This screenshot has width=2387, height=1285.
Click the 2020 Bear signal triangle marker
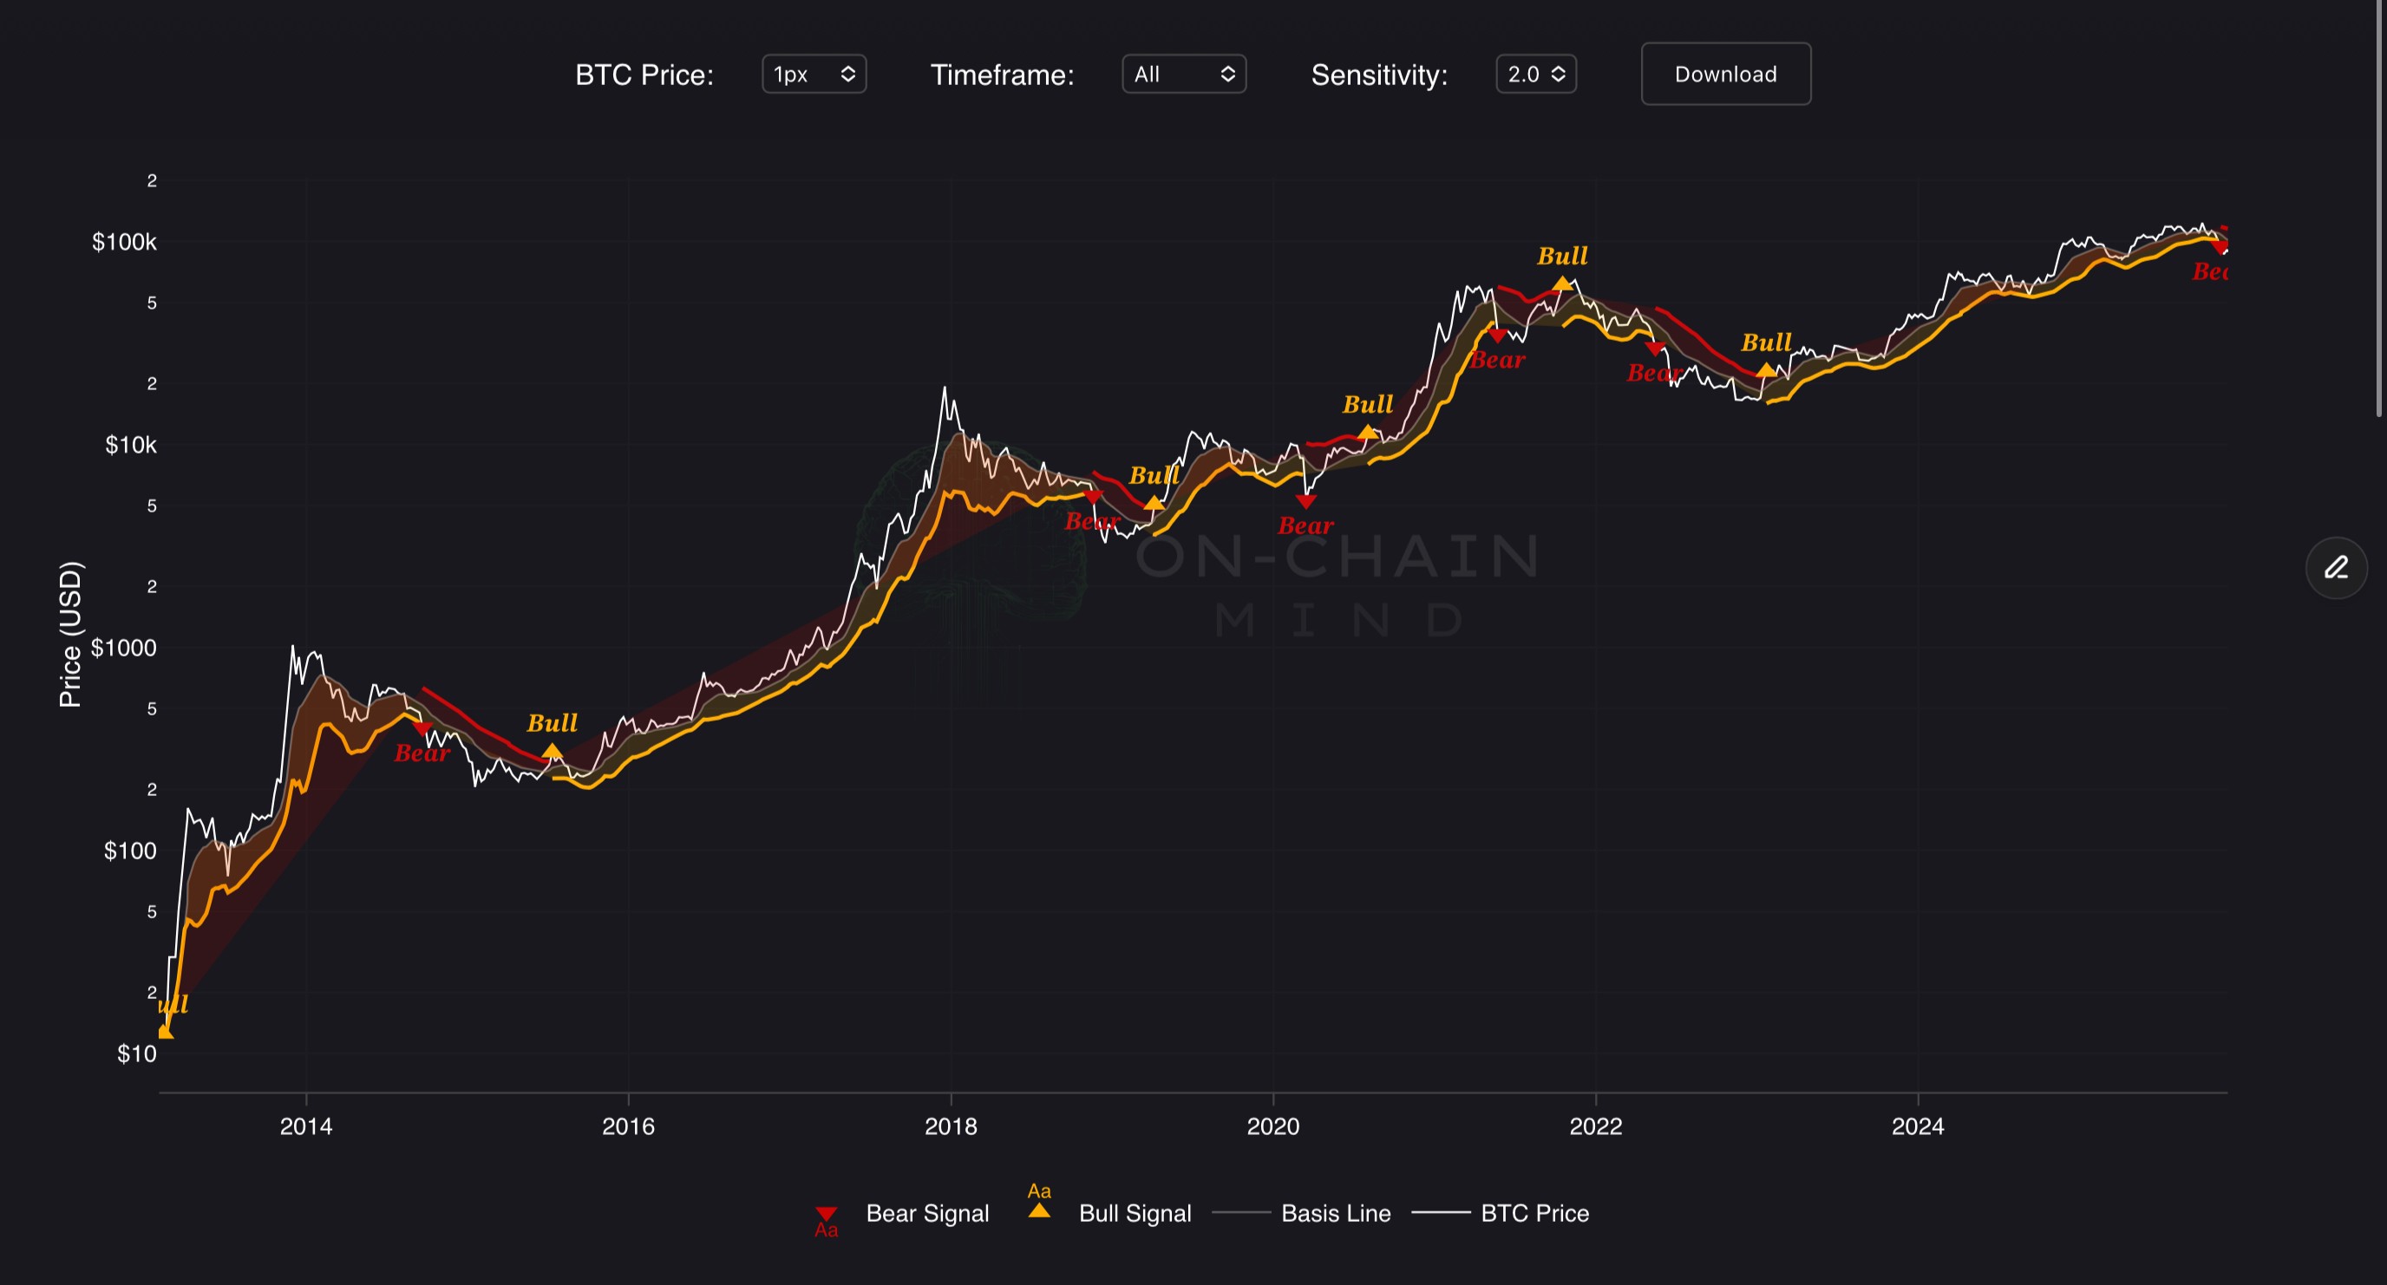click(x=1305, y=502)
